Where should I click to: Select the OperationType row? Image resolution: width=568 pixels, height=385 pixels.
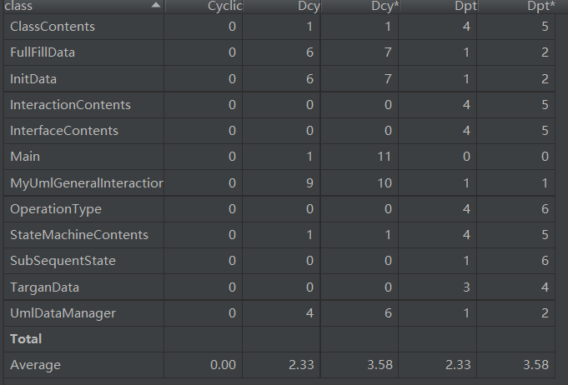coord(55,209)
